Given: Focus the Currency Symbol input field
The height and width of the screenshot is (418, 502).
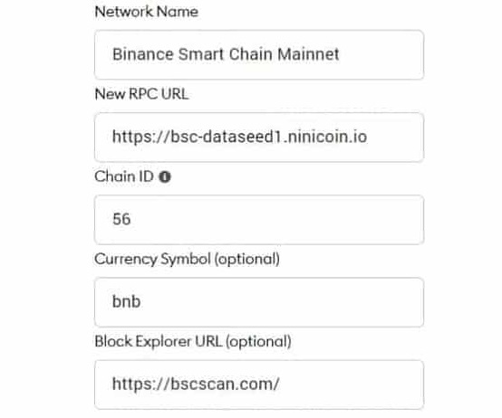Looking at the screenshot, I should pyautogui.click(x=259, y=302).
